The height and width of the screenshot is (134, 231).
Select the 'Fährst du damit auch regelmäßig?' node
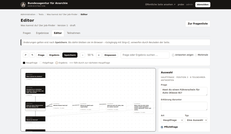tap(89, 106)
